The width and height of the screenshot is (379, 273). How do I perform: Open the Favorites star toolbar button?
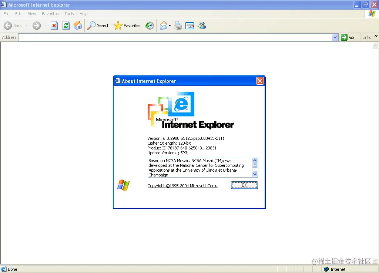[127, 26]
